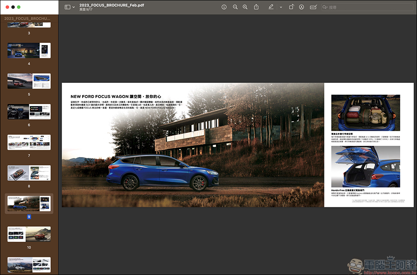Go to page 6 thumbnail
The height and width of the screenshot is (275, 417).
click(29, 112)
